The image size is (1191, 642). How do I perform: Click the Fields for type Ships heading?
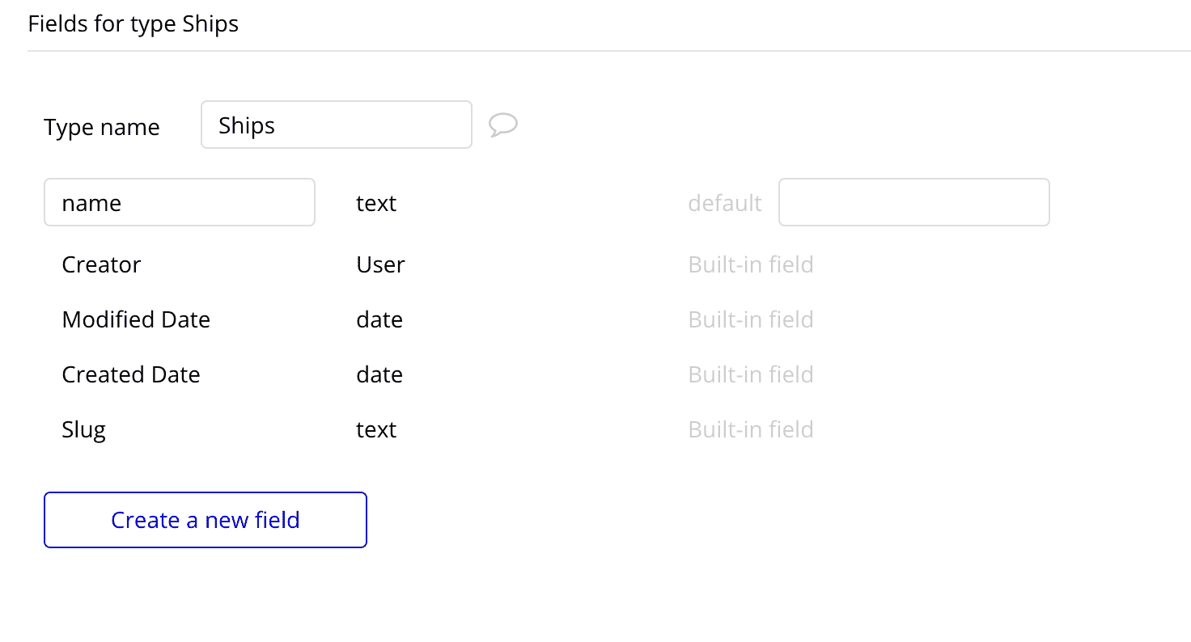[134, 23]
